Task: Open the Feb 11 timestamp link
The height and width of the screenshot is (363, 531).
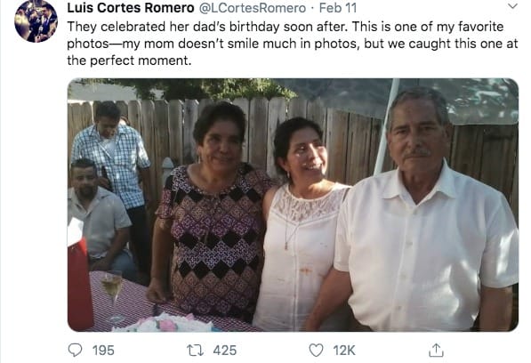Action: (x=338, y=8)
